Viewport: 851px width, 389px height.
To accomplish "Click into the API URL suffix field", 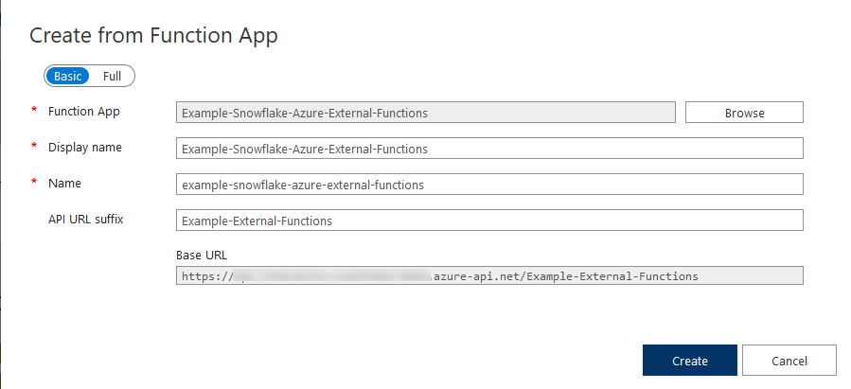I will click(x=489, y=221).
